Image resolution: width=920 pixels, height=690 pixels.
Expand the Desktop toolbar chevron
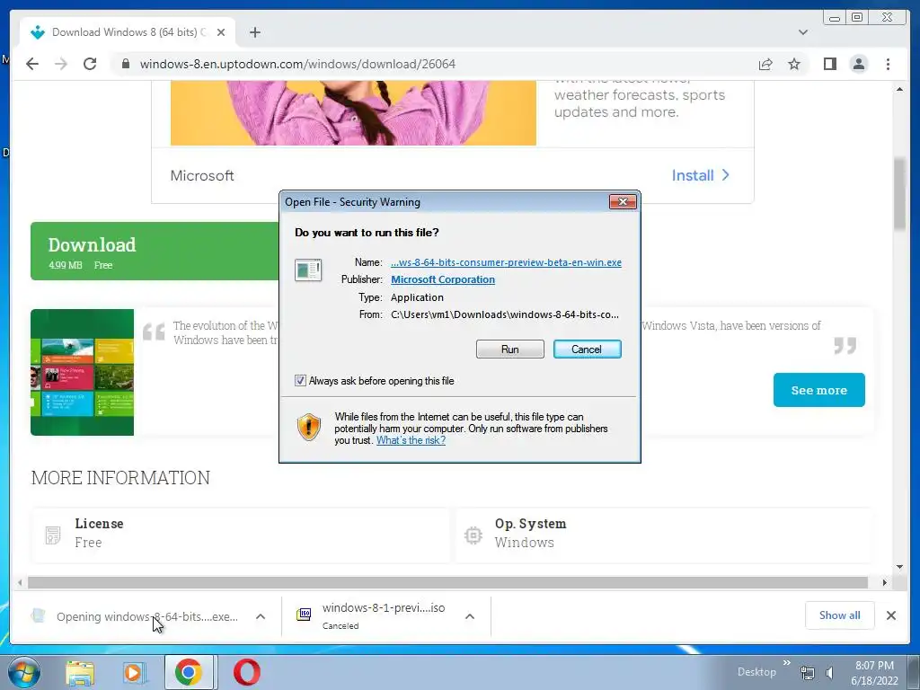tap(786, 663)
